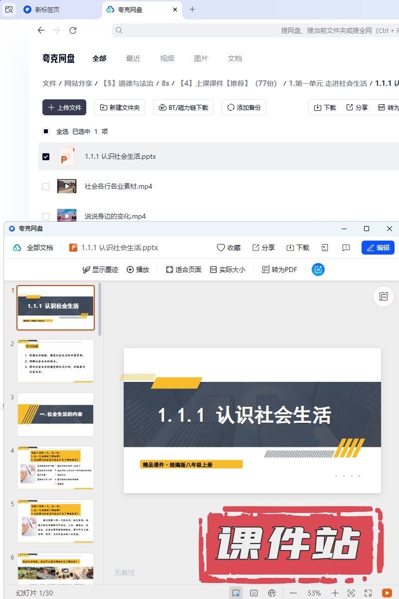Click the browser page refresh icon
Viewport: 399px width, 599px height.
tap(73, 30)
